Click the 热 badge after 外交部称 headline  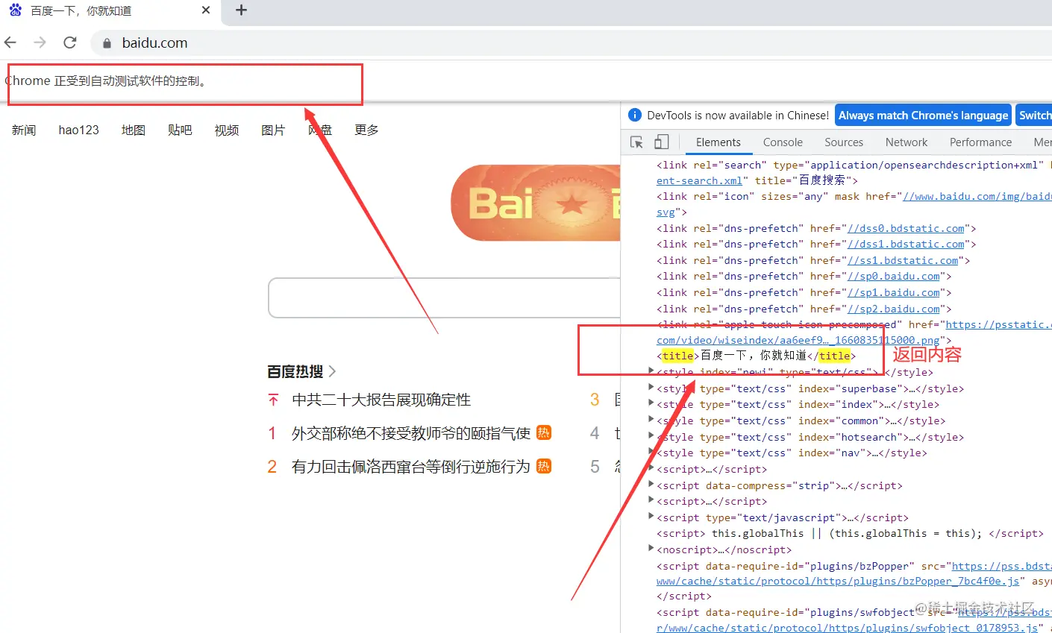(x=544, y=432)
